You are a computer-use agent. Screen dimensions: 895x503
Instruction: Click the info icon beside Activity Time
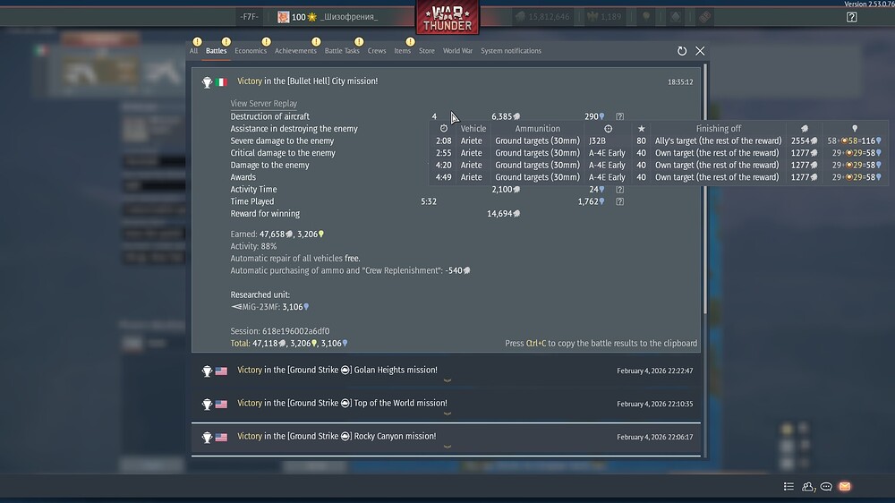620,190
